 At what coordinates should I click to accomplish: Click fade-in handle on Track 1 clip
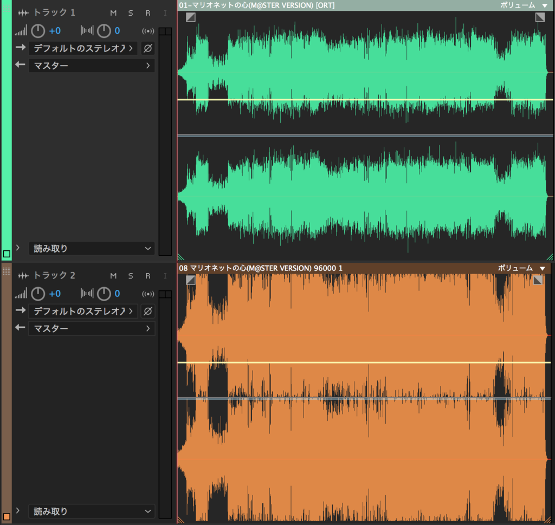[191, 17]
